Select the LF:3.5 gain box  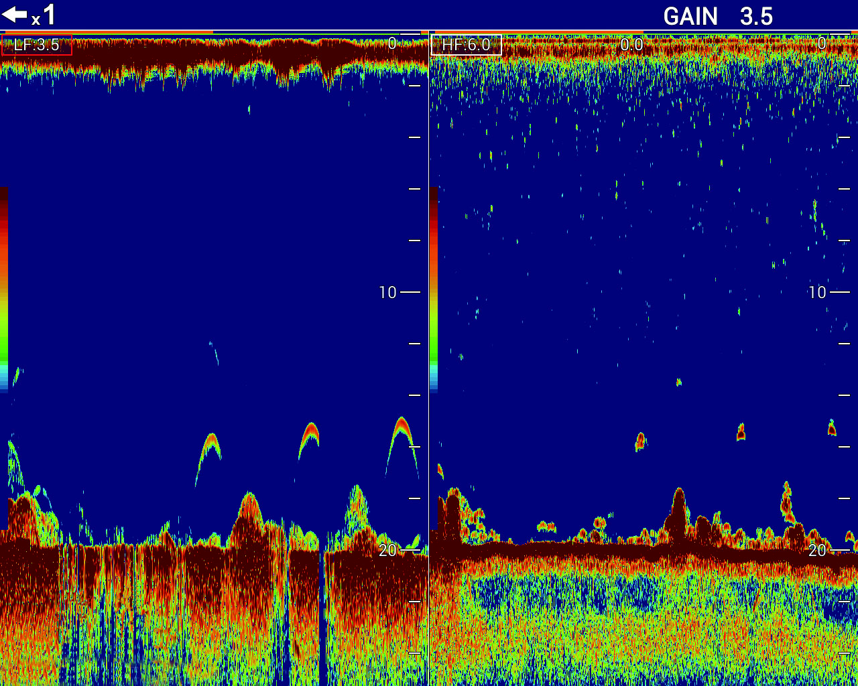[x=36, y=45]
